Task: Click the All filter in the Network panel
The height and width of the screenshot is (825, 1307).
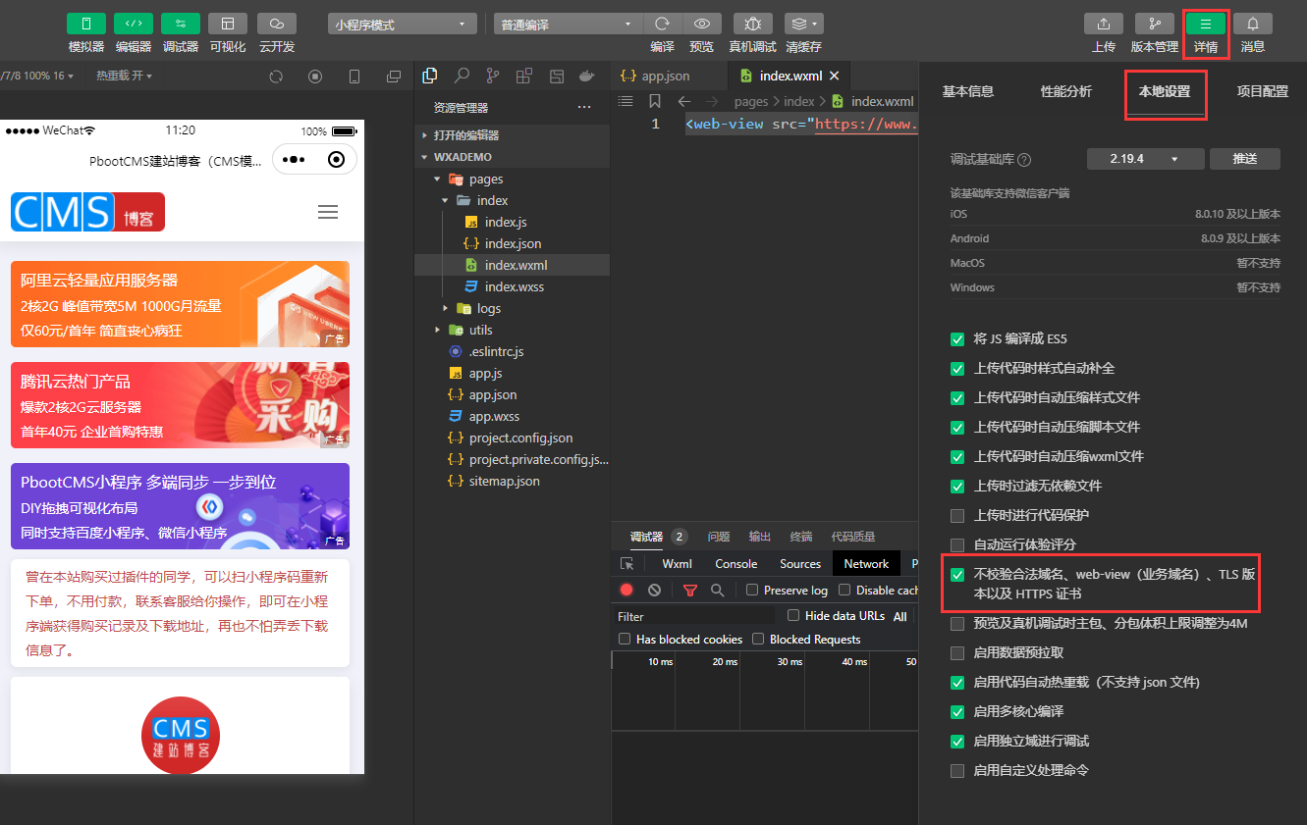Action: pyautogui.click(x=899, y=615)
